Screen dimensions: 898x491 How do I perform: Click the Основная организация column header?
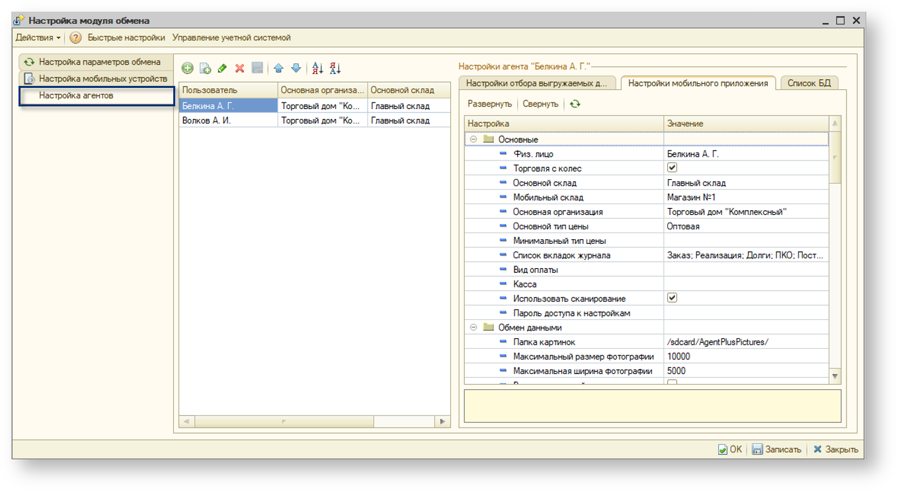[x=323, y=90]
